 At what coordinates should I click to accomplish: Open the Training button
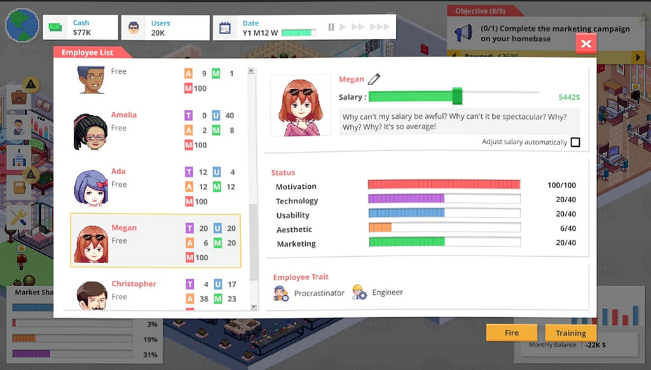coord(570,332)
